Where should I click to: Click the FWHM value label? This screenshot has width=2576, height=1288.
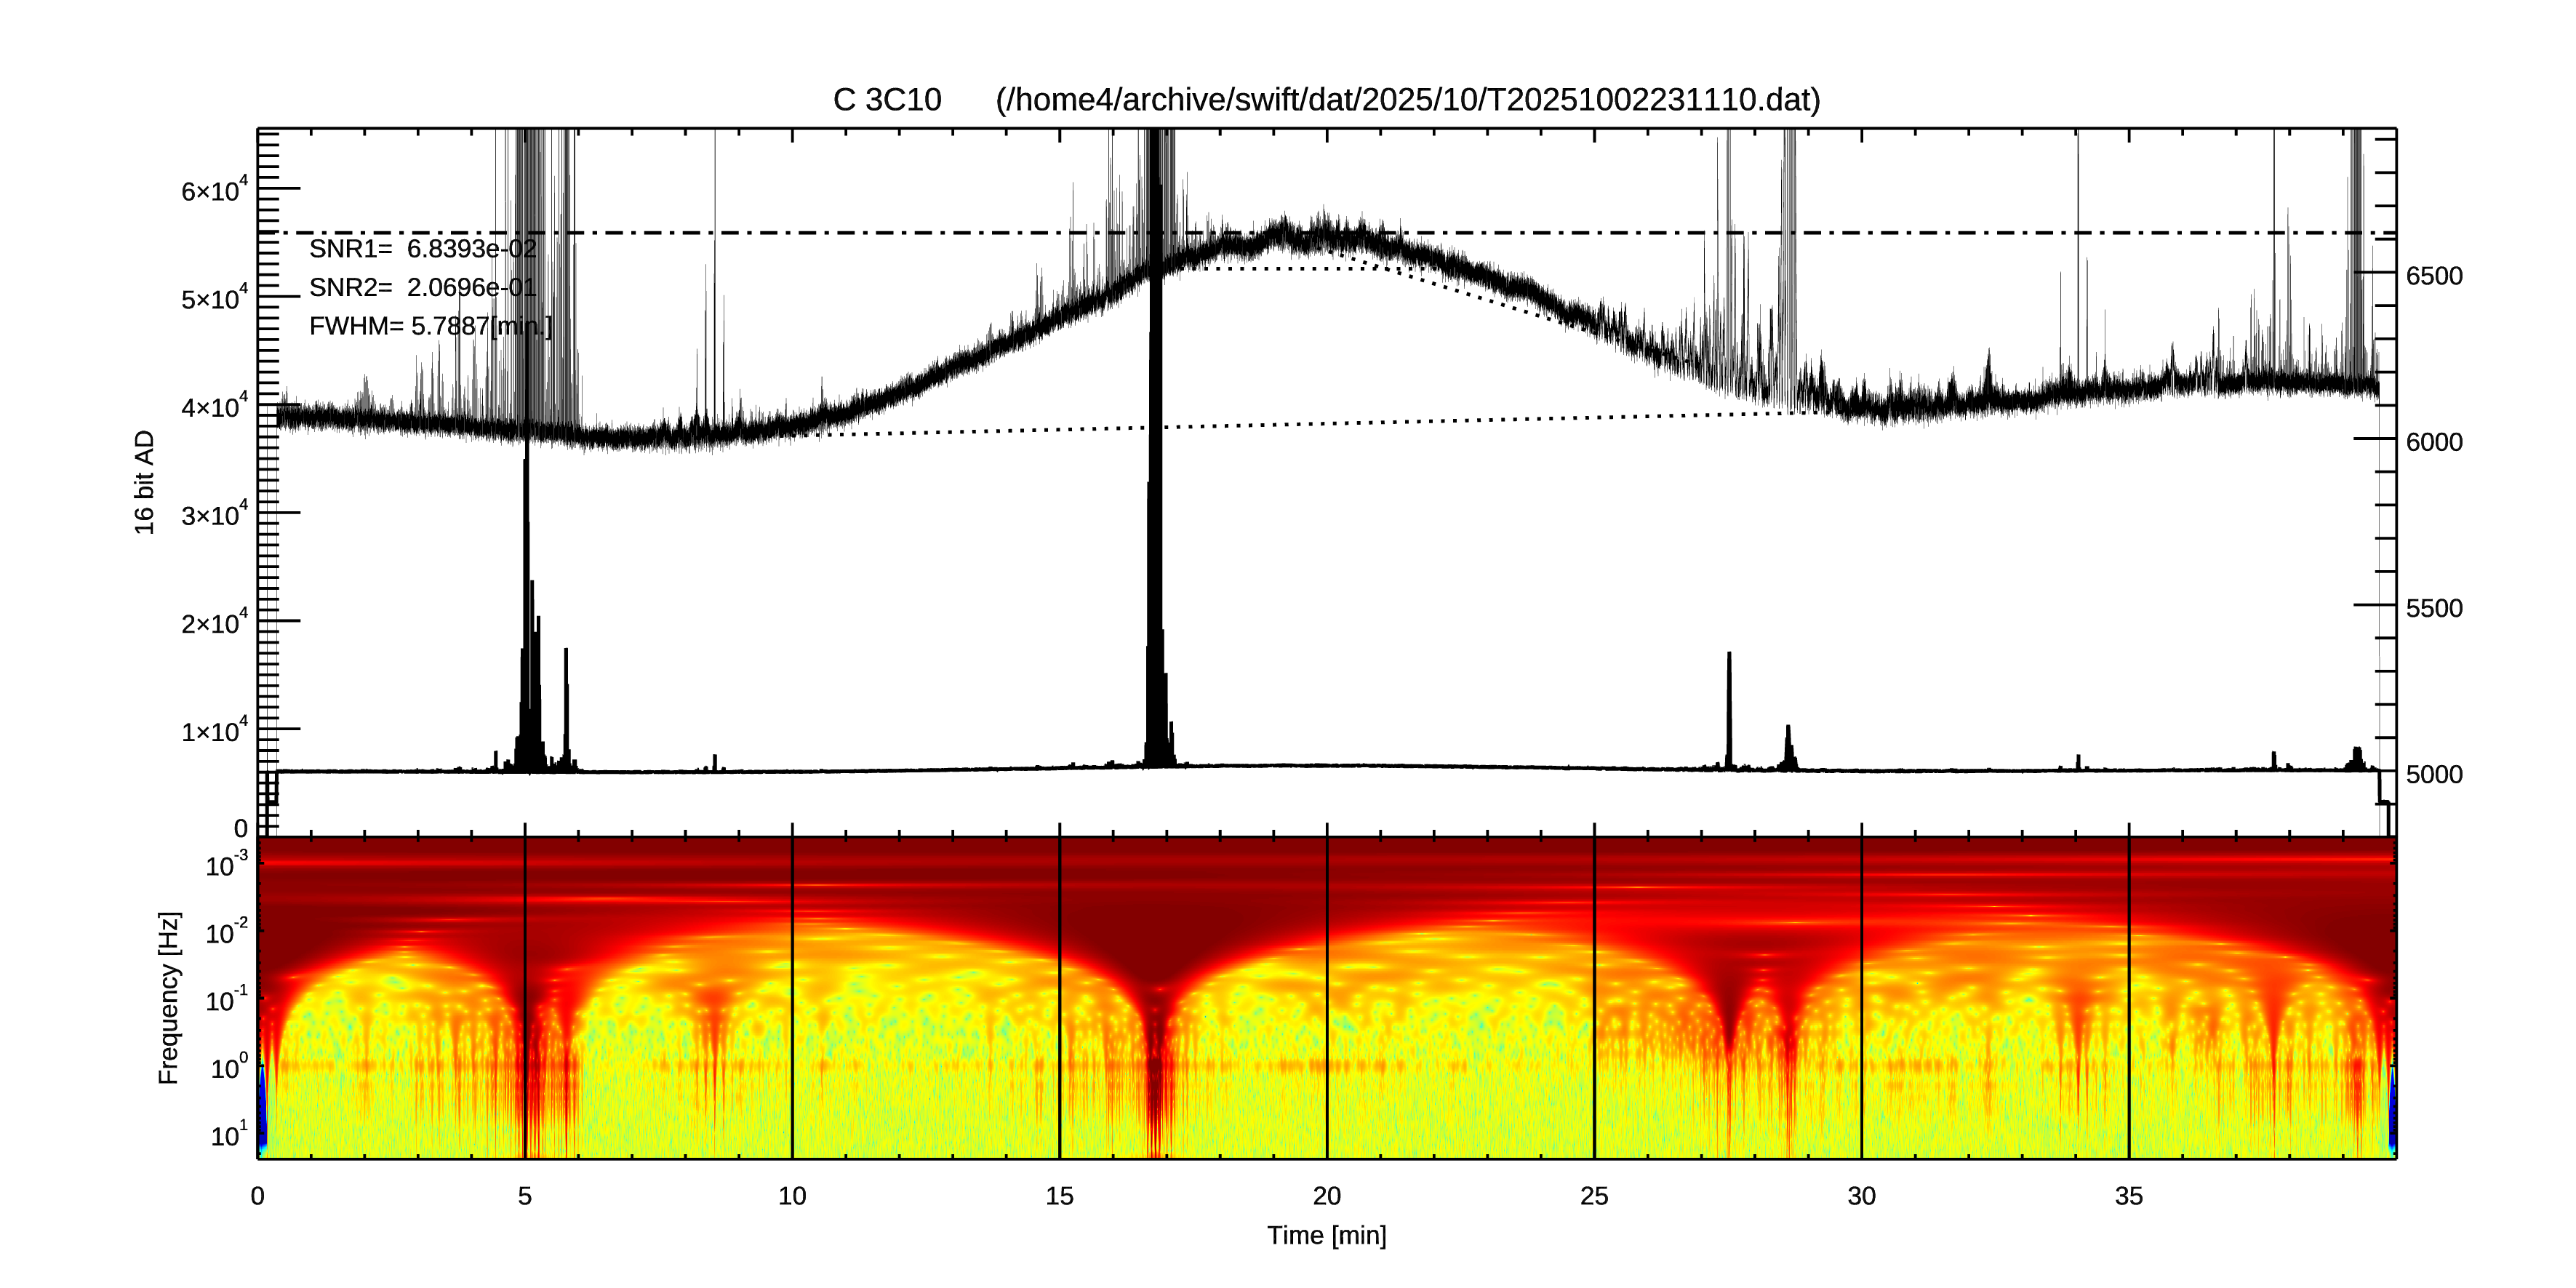coord(412,326)
